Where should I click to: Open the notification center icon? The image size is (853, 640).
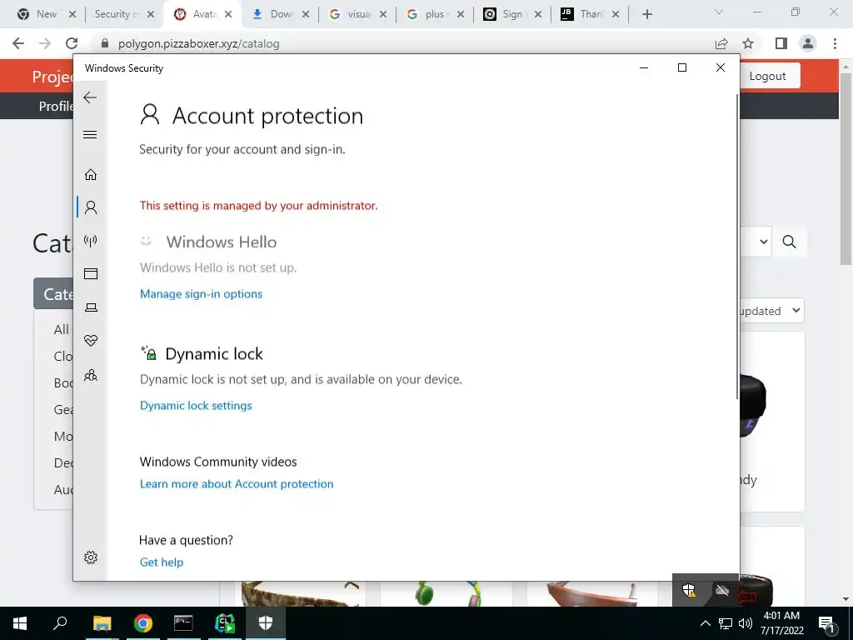(827, 624)
